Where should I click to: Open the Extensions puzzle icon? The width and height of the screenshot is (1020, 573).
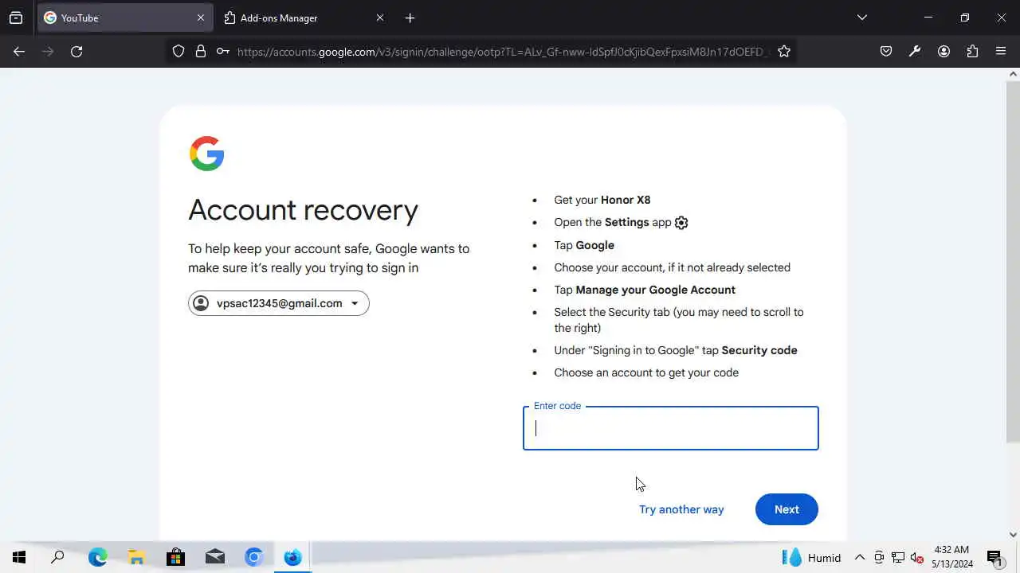(972, 51)
